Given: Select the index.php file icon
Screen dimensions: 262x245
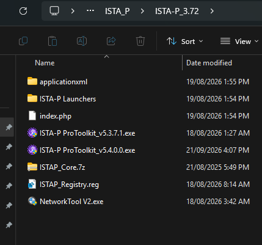Looking at the screenshot, I should (x=32, y=115).
